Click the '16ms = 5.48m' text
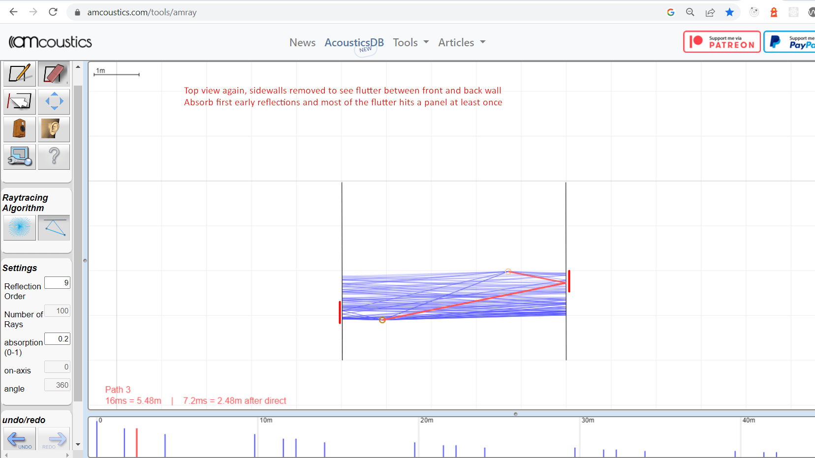The image size is (815, 458). click(x=133, y=401)
